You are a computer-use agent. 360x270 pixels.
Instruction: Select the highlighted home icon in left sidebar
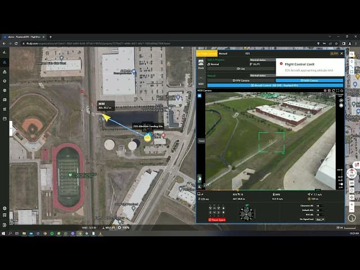pos(4,62)
